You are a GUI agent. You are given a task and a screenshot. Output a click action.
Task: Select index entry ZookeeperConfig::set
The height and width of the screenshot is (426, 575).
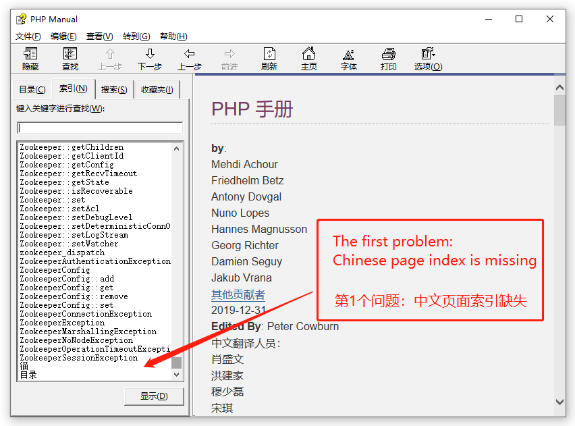click(x=67, y=305)
